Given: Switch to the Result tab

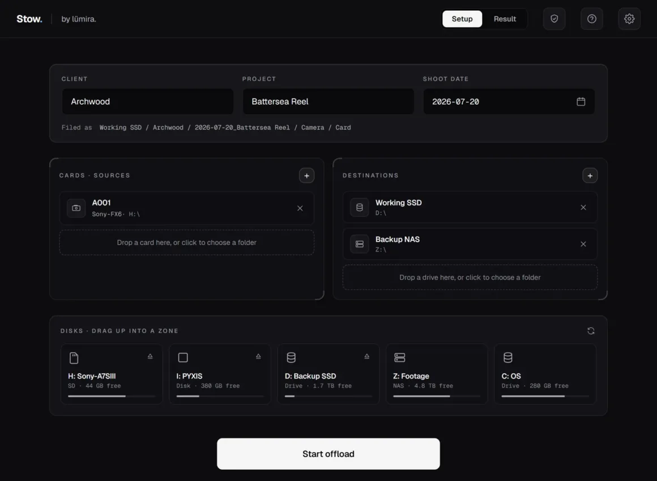Looking at the screenshot, I should (x=505, y=19).
